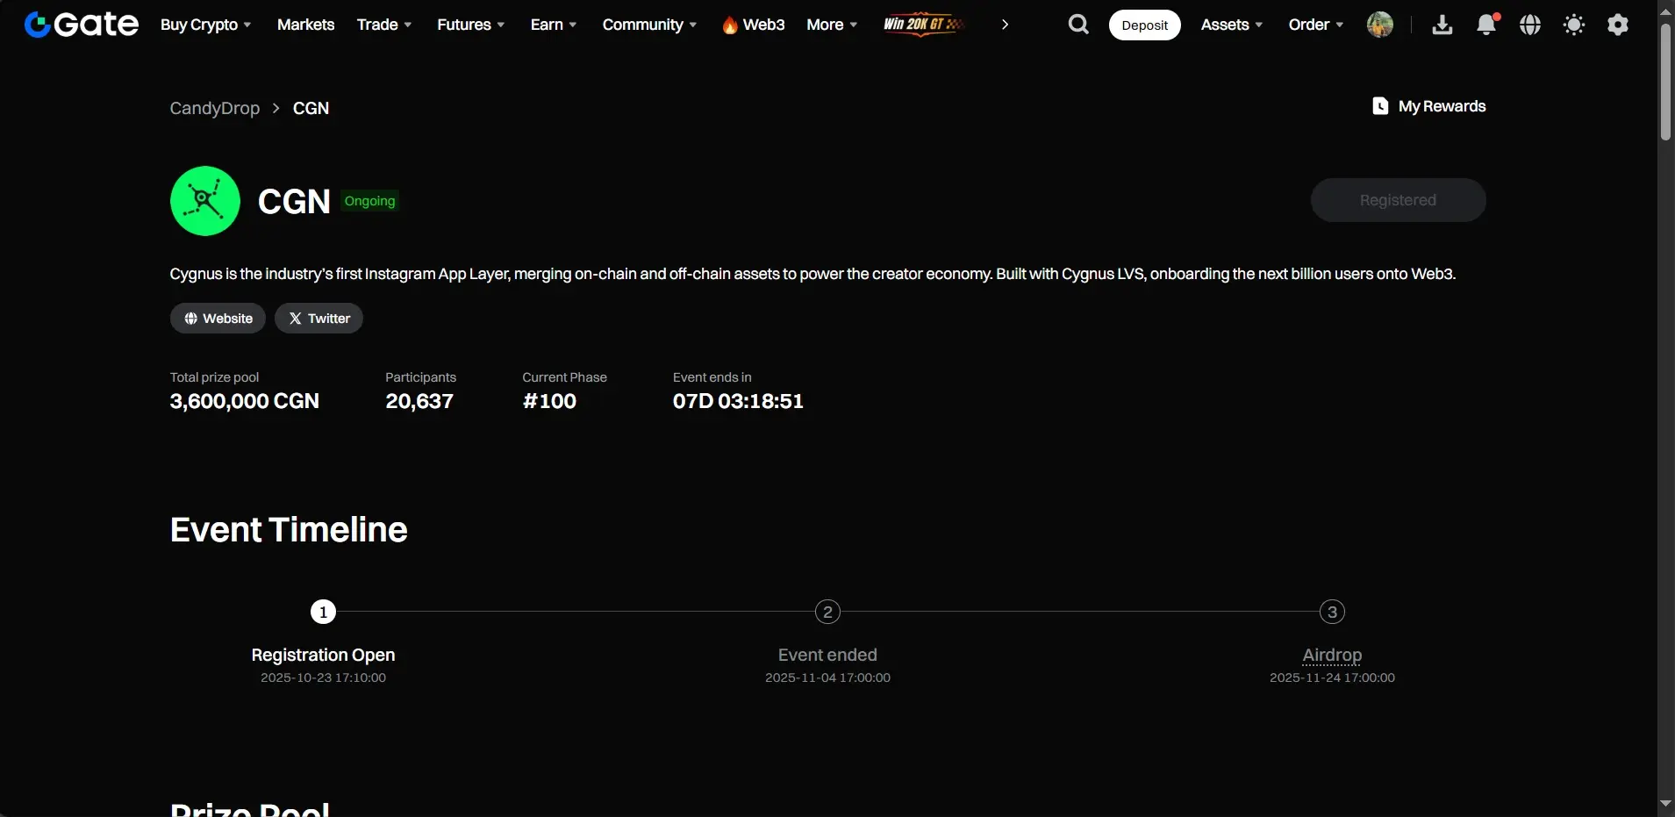The width and height of the screenshot is (1675, 817).
Task: Click the scrollbar down arrow
Action: [1666, 804]
